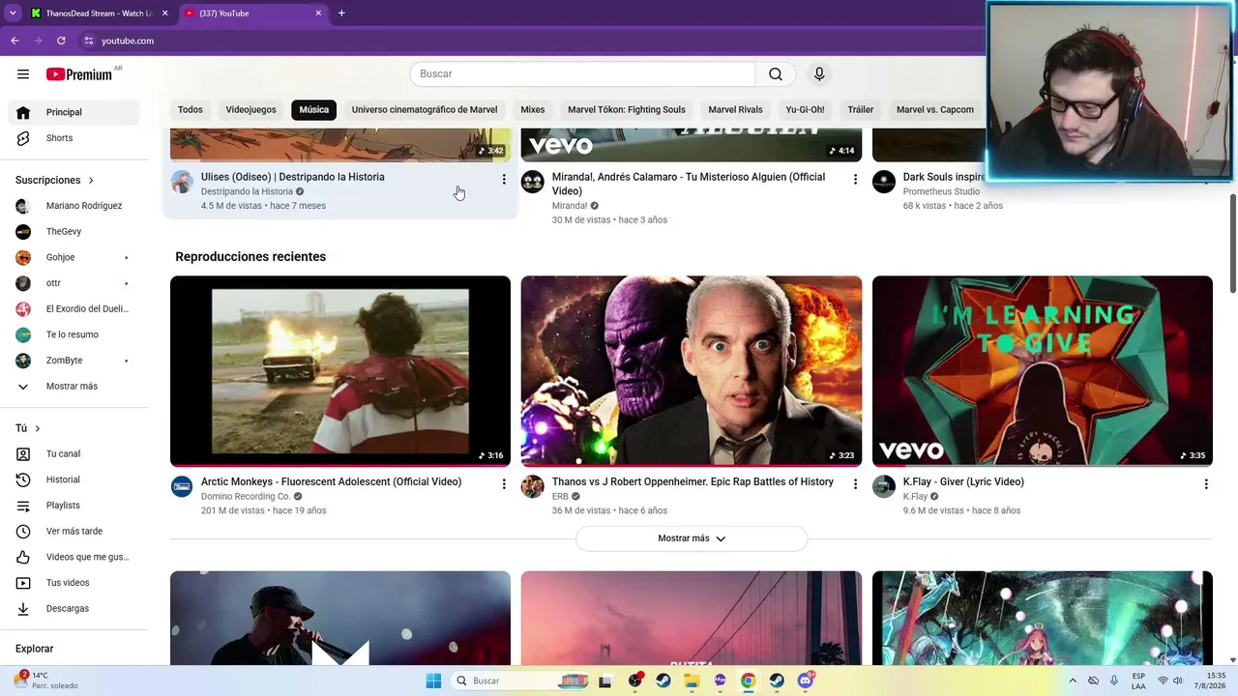The width and height of the screenshot is (1238, 696).
Task: Open Gohjoe subscription channel
Action: pos(74,257)
